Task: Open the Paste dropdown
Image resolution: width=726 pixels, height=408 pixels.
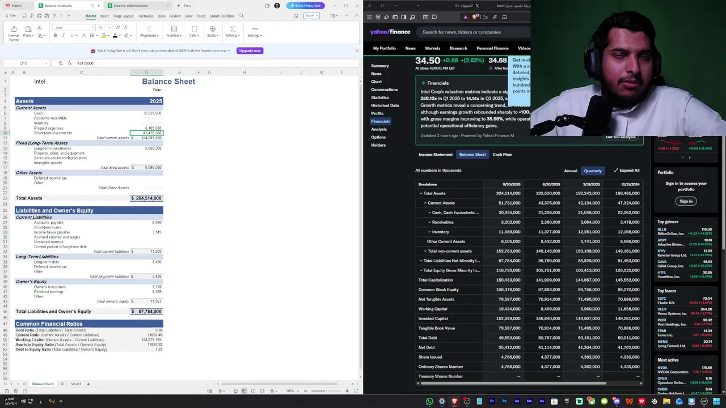Action: pos(27,36)
